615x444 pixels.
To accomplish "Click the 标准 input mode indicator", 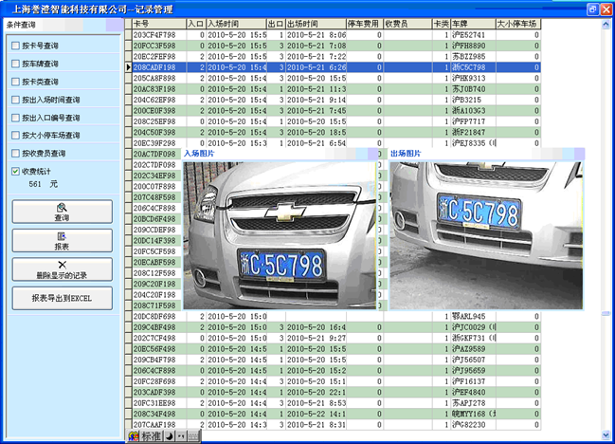I will point(151,437).
